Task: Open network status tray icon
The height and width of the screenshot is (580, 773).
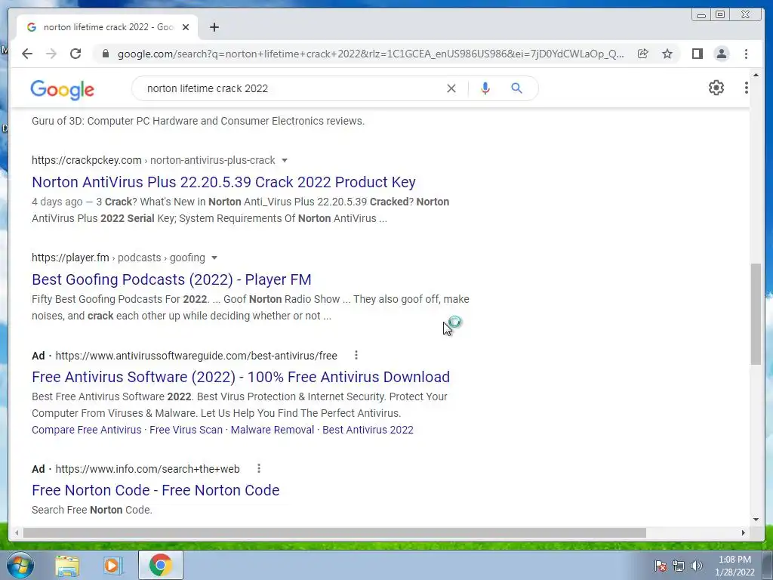Action: [679, 566]
